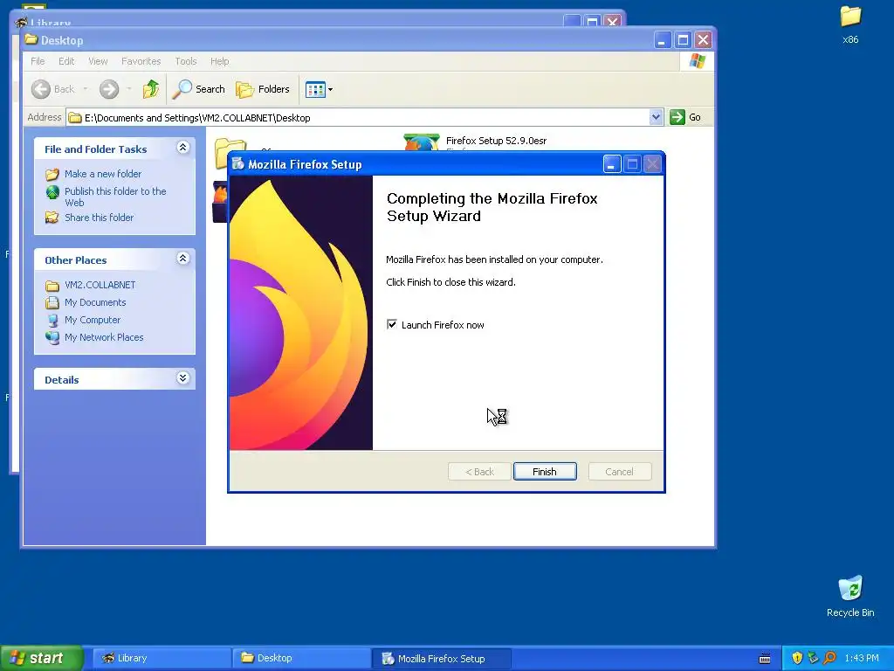894x671 pixels.
Task: Open My Computer under Other Places
Action: tap(93, 320)
